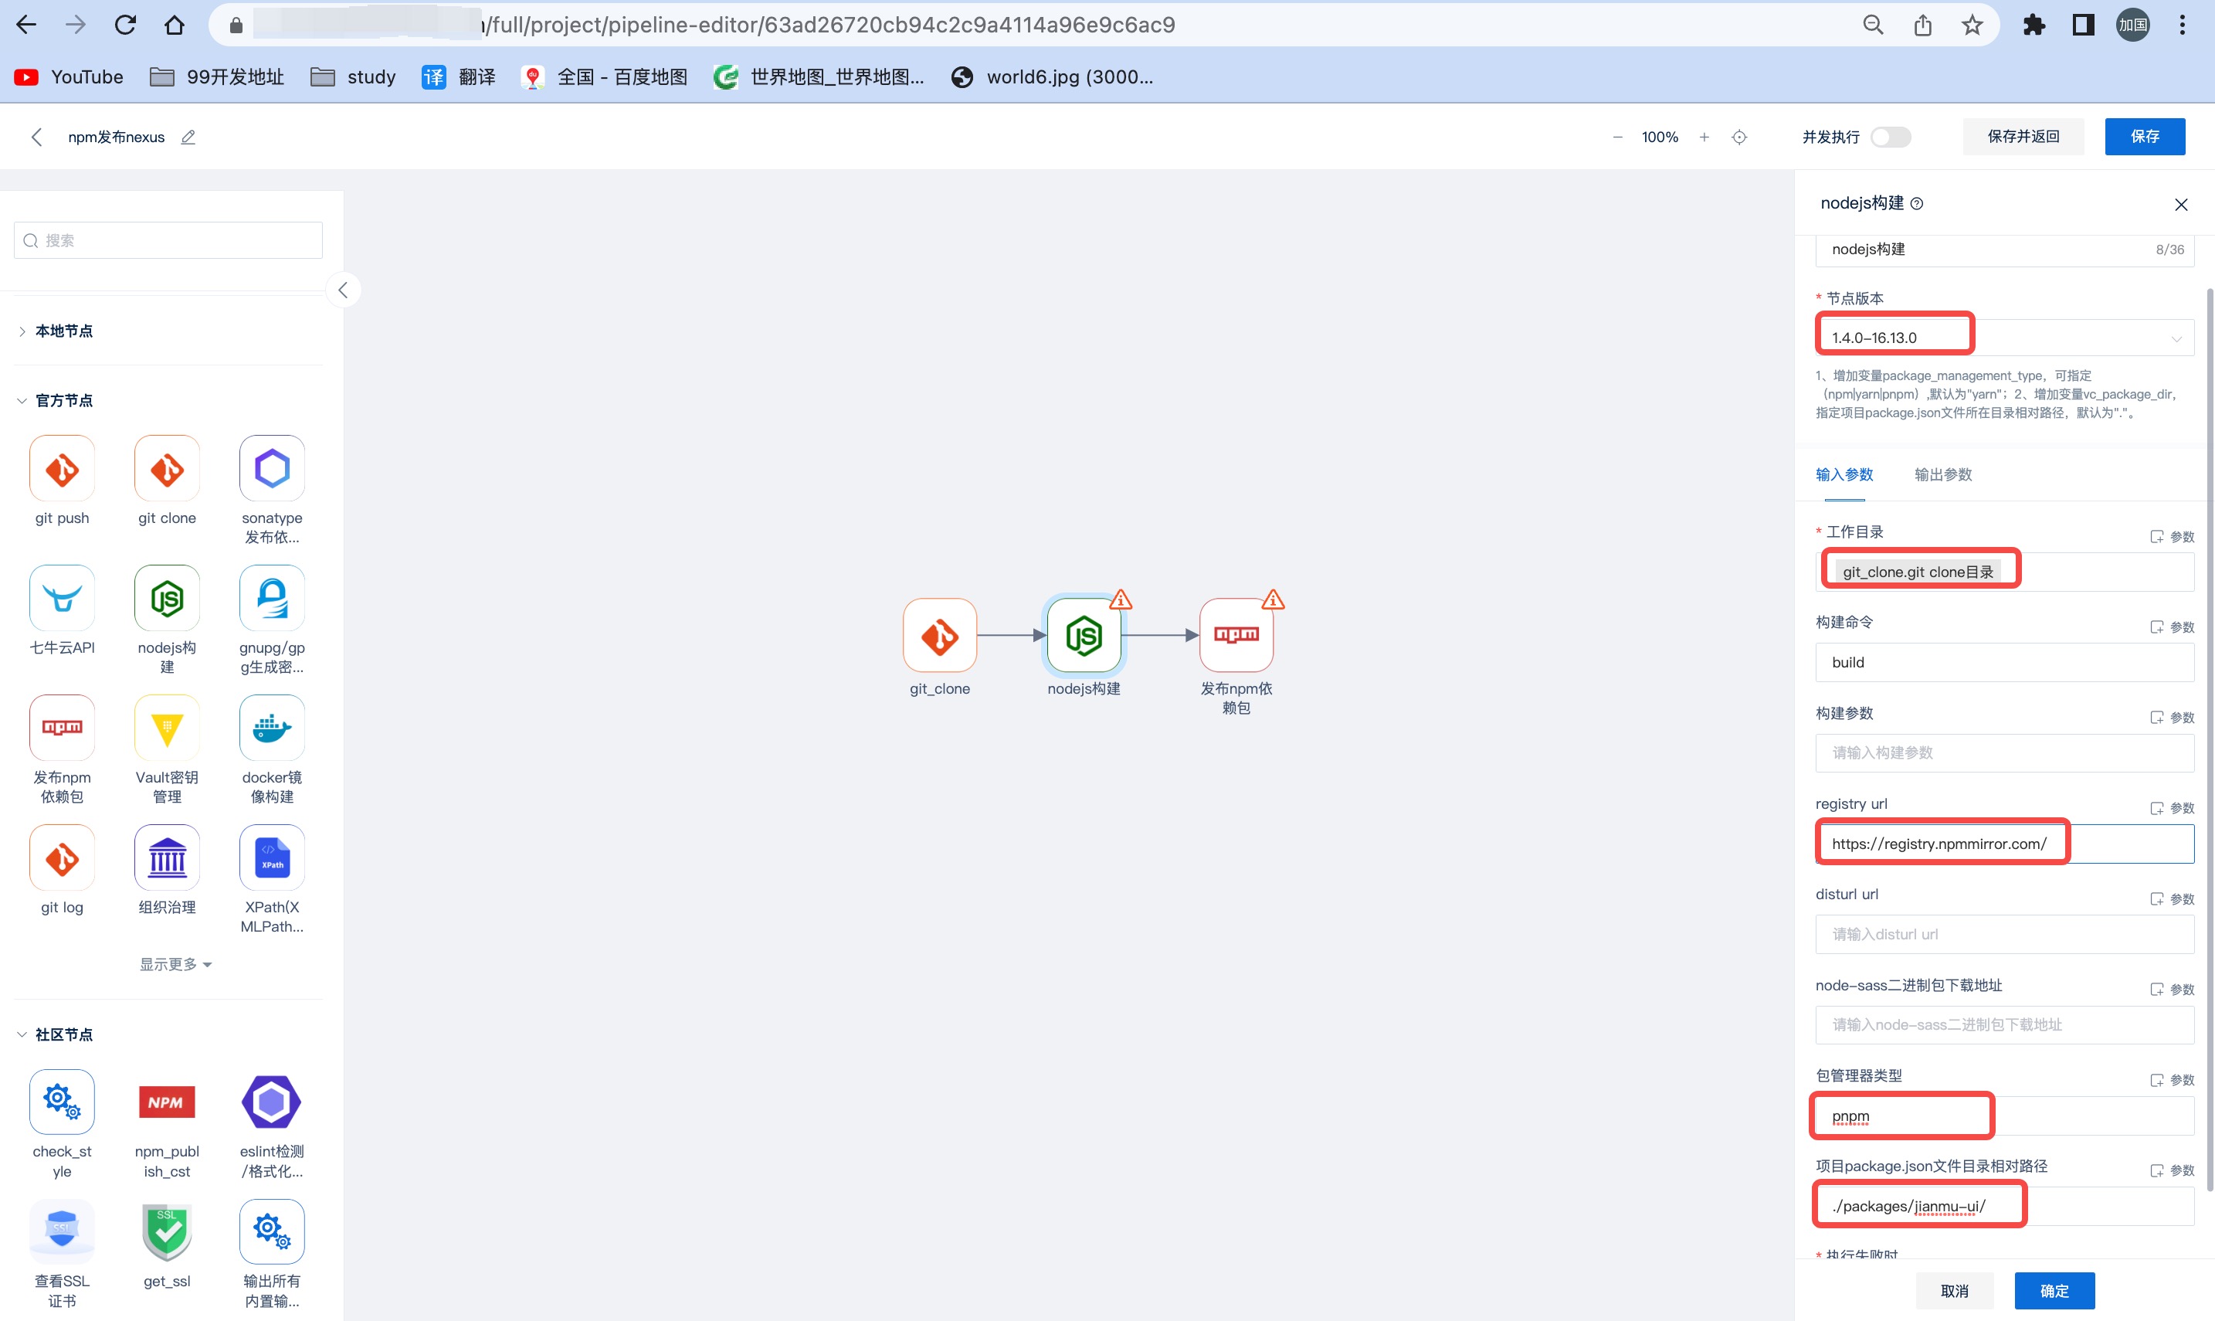Switch to the 输出参数 tab
Image resolution: width=2215 pixels, height=1321 pixels.
coord(1942,474)
